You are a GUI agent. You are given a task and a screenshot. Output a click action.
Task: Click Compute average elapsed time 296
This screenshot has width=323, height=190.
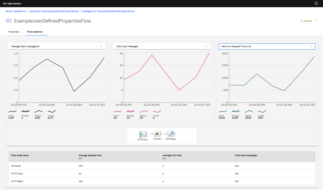81,166
